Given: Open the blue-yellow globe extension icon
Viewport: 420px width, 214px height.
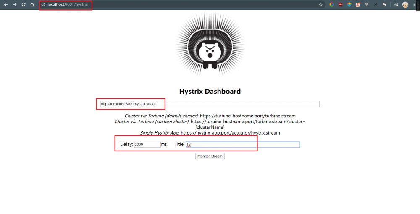Looking at the screenshot, I should [x=349, y=5].
